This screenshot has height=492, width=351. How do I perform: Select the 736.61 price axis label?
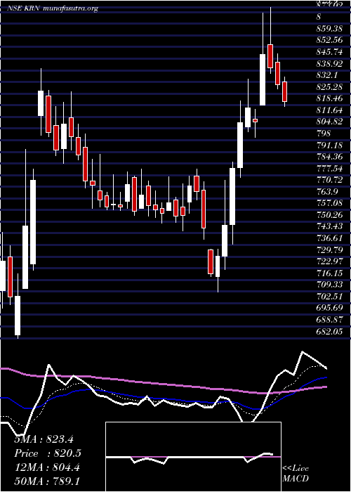coord(329,238)
